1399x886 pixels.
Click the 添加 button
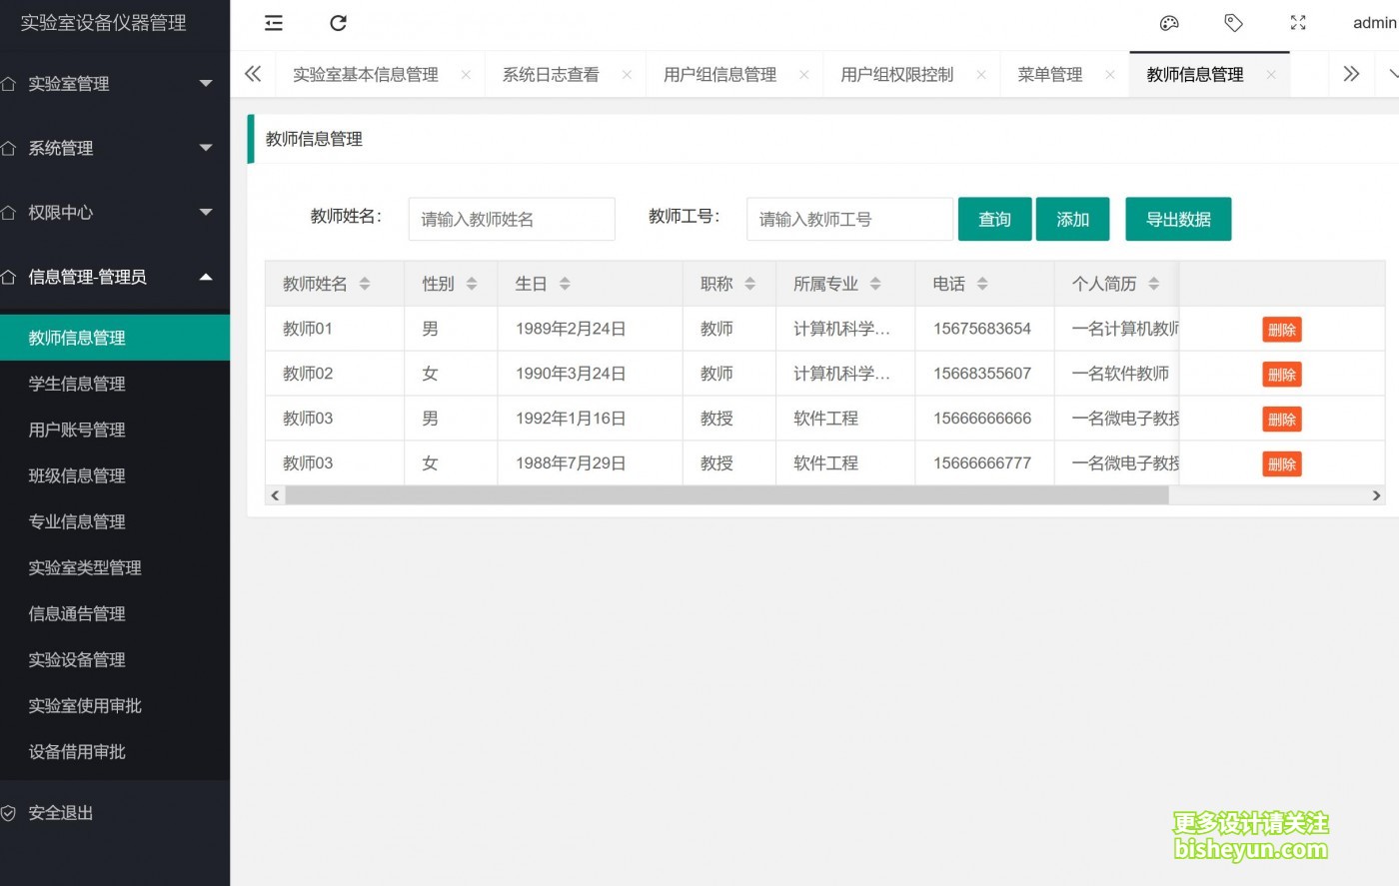coord(1072,219)
